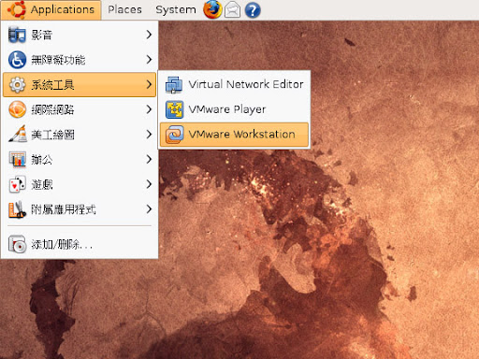Click the Virtual Network Editor icon
The image size is (479, 359).
click(x=174, y=84)
